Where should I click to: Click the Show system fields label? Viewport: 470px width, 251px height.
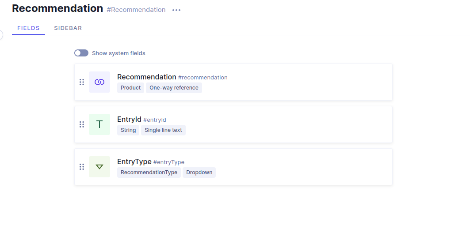click(x=118, y=53)
